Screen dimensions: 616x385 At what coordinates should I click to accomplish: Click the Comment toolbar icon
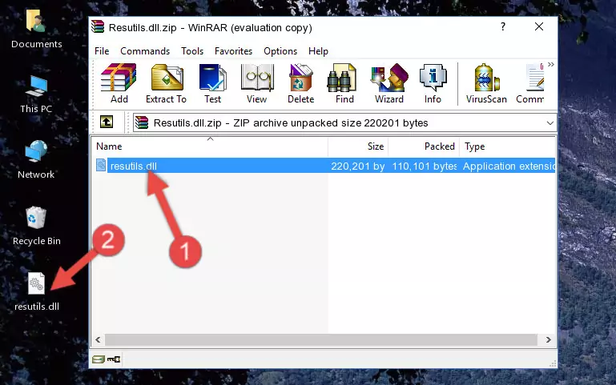coord(530,83)
